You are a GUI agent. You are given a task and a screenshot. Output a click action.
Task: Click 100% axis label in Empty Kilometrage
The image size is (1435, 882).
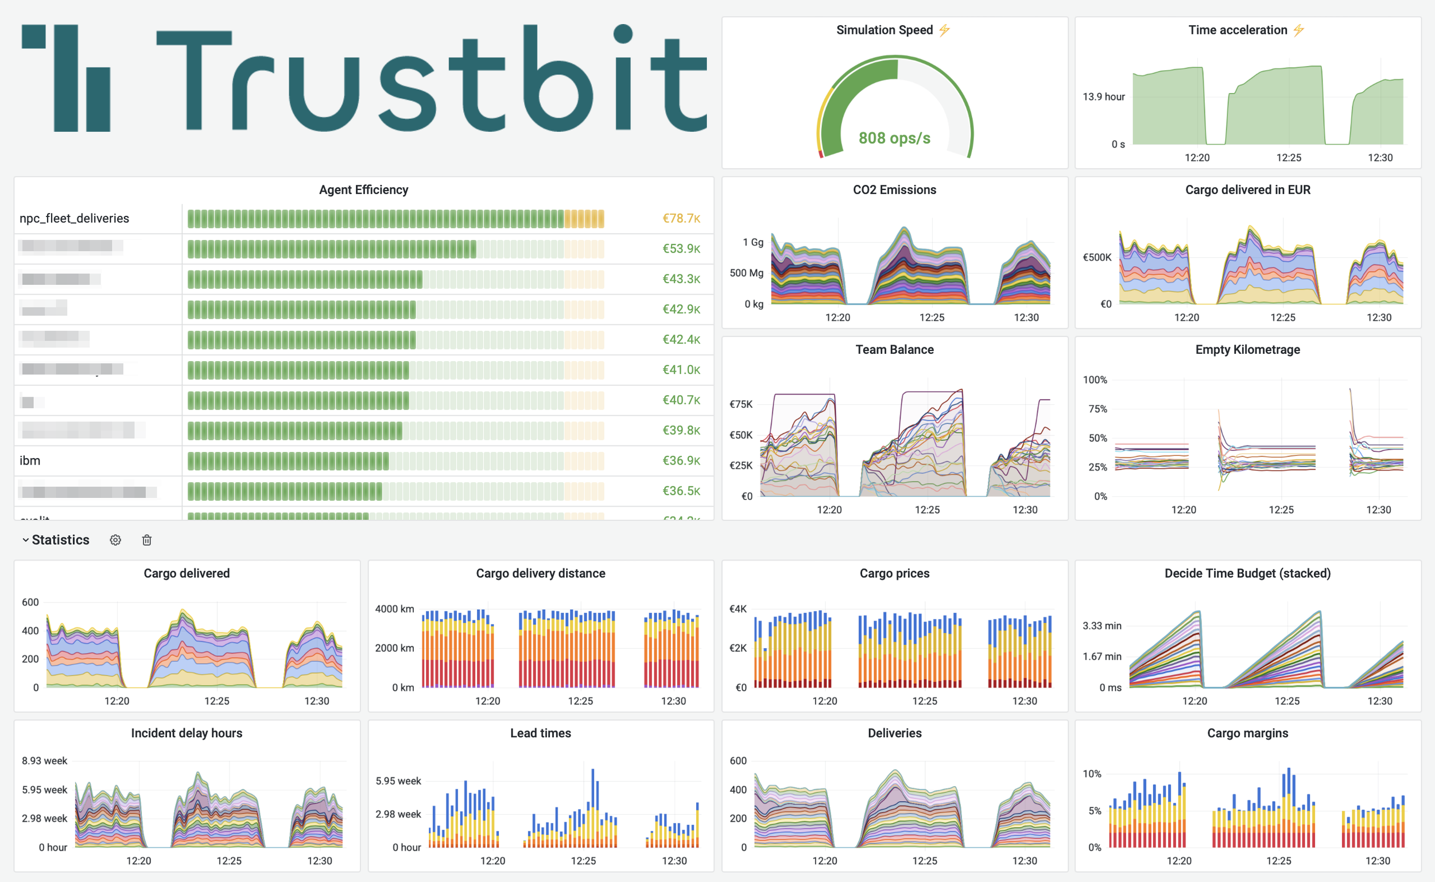(x=1095, y=380)
